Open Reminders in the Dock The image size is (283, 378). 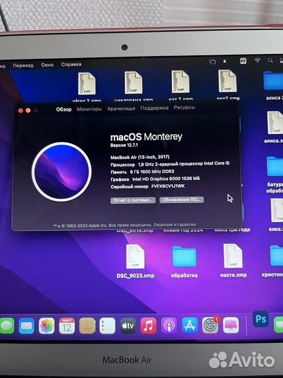click(x=108, y=325)
